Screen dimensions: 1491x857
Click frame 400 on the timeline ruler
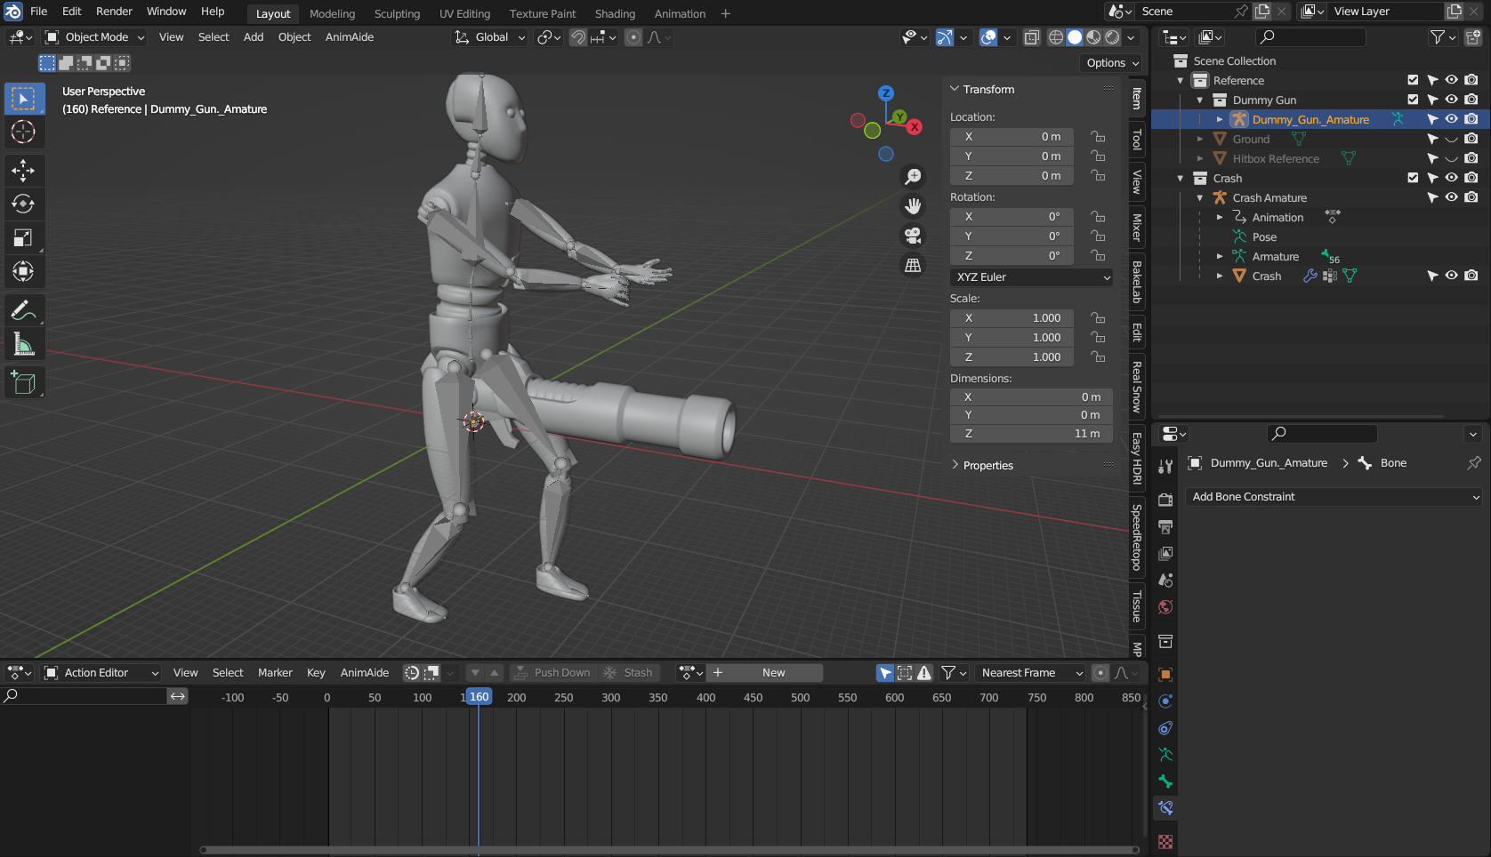pyautogui.click(x=705, y=698)
